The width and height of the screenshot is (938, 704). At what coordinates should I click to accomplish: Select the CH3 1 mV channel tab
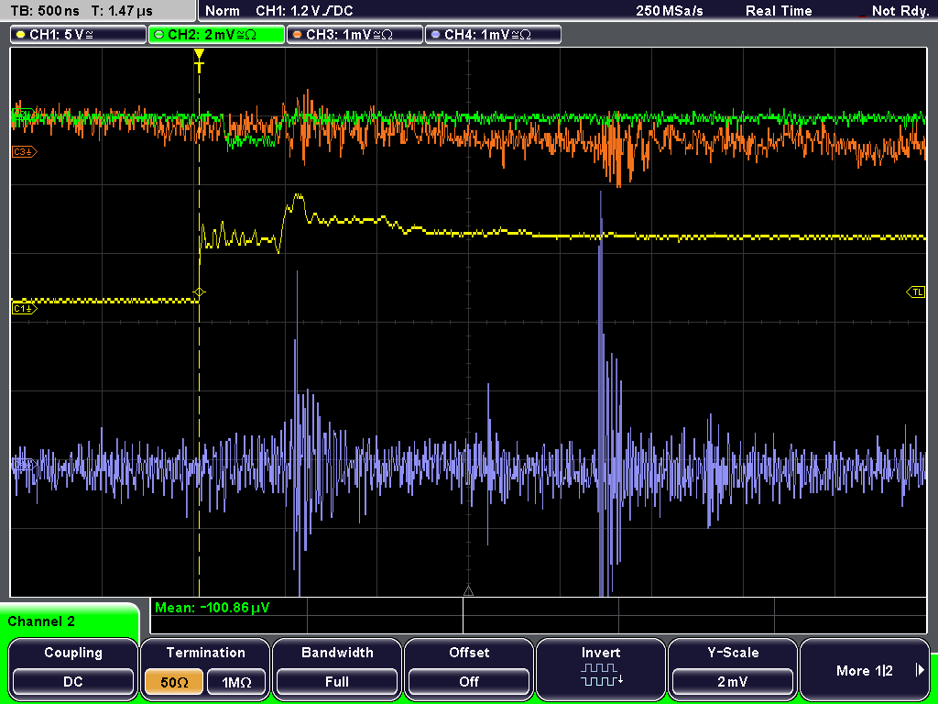[x=354, y=35]
